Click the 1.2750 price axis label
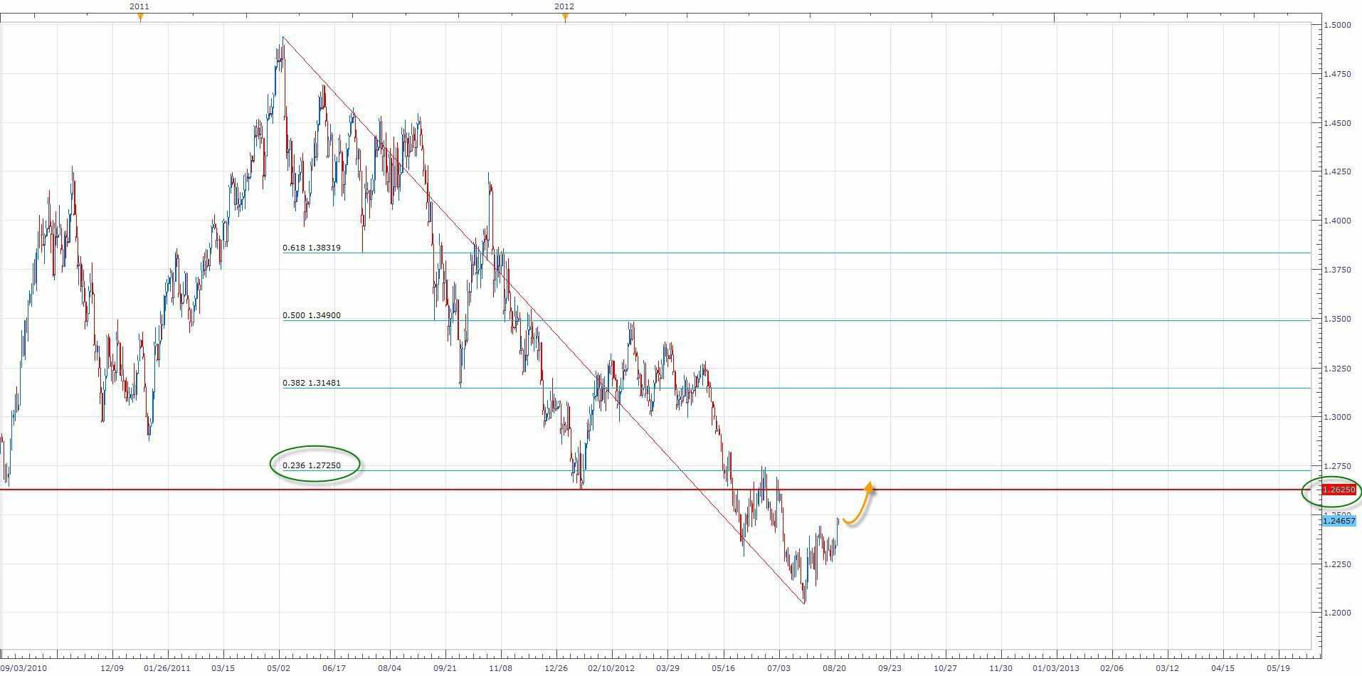 (1336, 466)
